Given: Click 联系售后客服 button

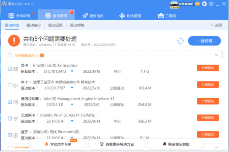Looking at the screenshot, I should tap(176, 144).
